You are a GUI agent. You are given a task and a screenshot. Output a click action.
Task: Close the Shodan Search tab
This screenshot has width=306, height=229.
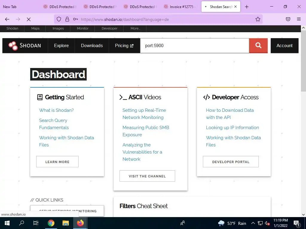click(235, 7)
